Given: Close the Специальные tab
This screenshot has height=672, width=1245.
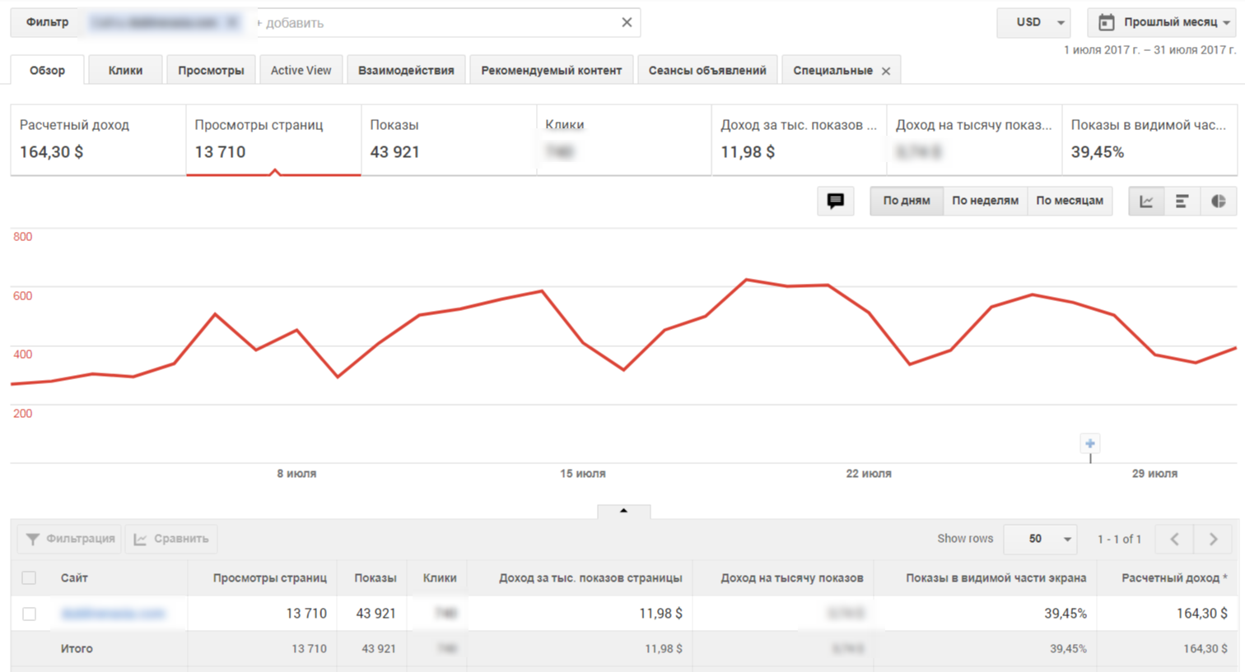Looking at the screenshot, I should tap(886, 71).
